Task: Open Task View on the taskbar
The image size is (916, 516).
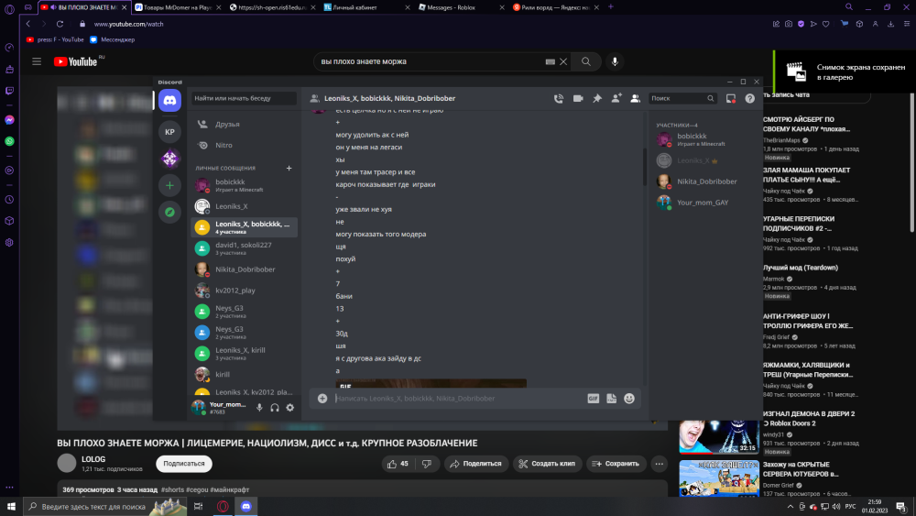Action: (199, 507)
